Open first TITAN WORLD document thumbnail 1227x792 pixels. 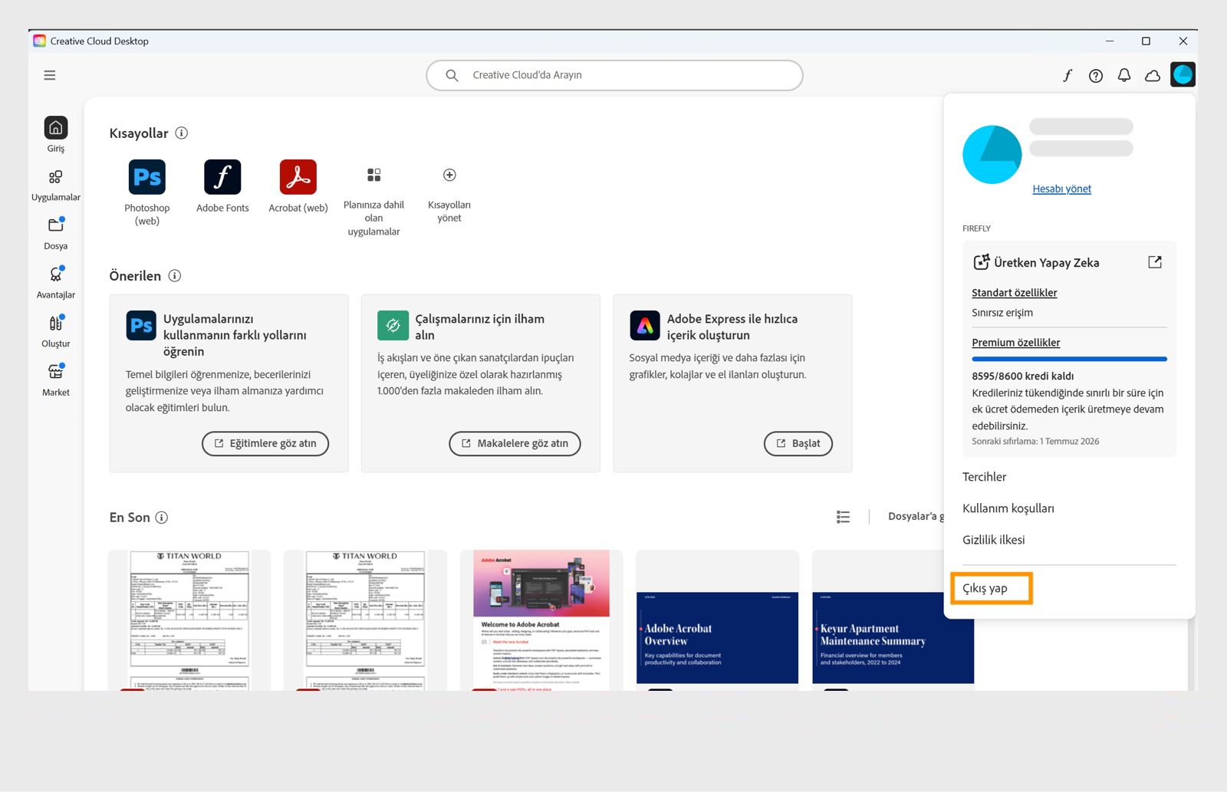tap(189, 619)
